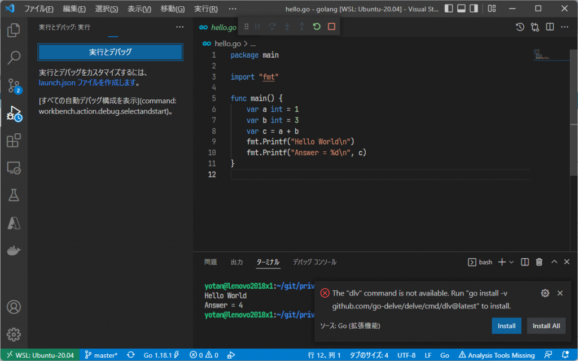Viewport: 578px width, 361px height.
Task: Toggle the bottom panel layout icon
Action: [x=461, y=8]
